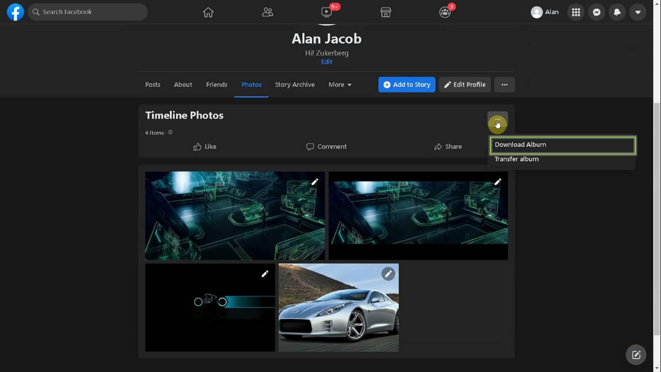Open the light cycle photo
This screenshot has height=372, width=661.
click(x=210, y=308)
